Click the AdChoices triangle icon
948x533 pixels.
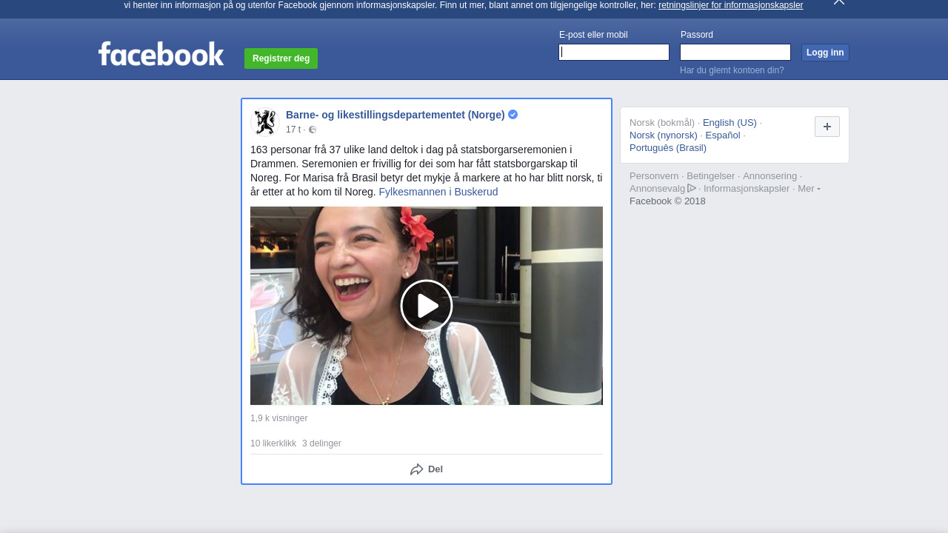pos(692,188)
